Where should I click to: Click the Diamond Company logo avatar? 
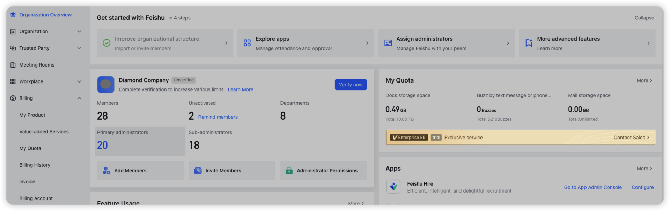pyautogui.click(x=105, y=85)
